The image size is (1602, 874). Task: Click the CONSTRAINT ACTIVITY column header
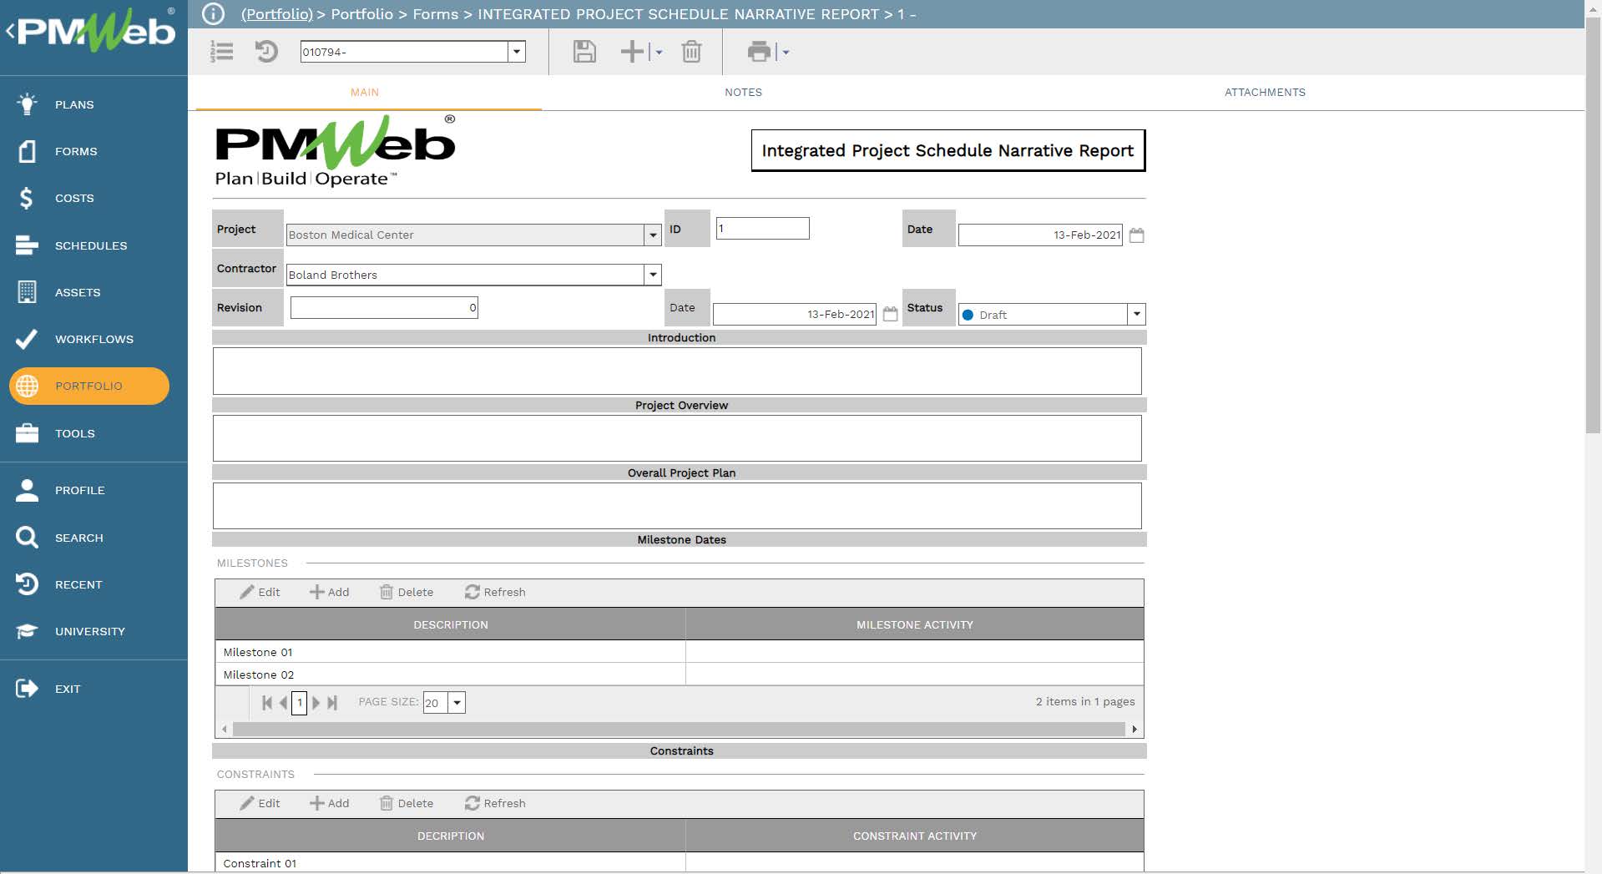pos(914,836)
